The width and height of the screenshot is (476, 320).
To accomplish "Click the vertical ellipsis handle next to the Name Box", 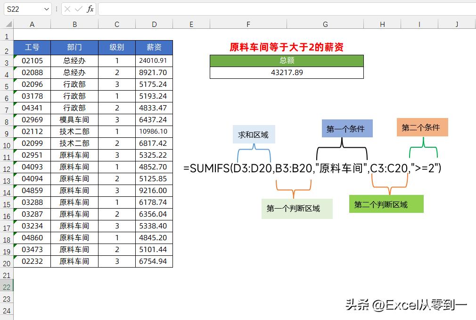I will [x=56, y=9].
